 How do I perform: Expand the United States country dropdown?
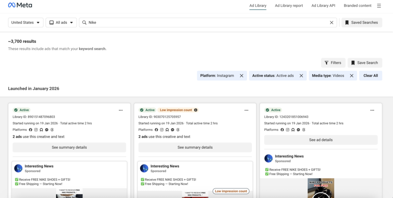(25, 23)
